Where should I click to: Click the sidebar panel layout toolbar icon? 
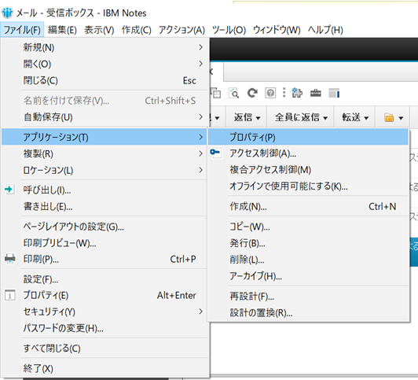pyautogui.click(x=334, y=93)
